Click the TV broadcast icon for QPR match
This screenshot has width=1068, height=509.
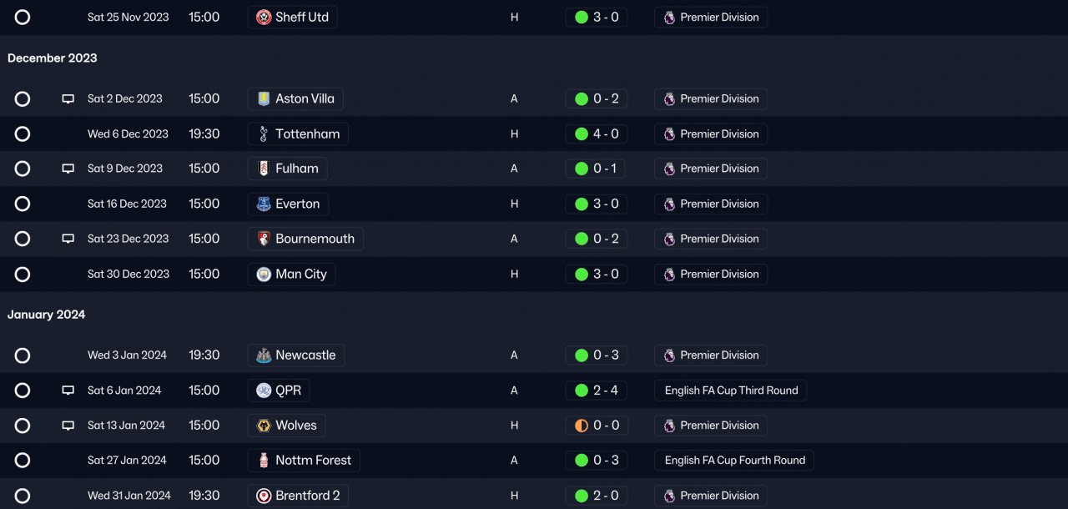(68, 391)
